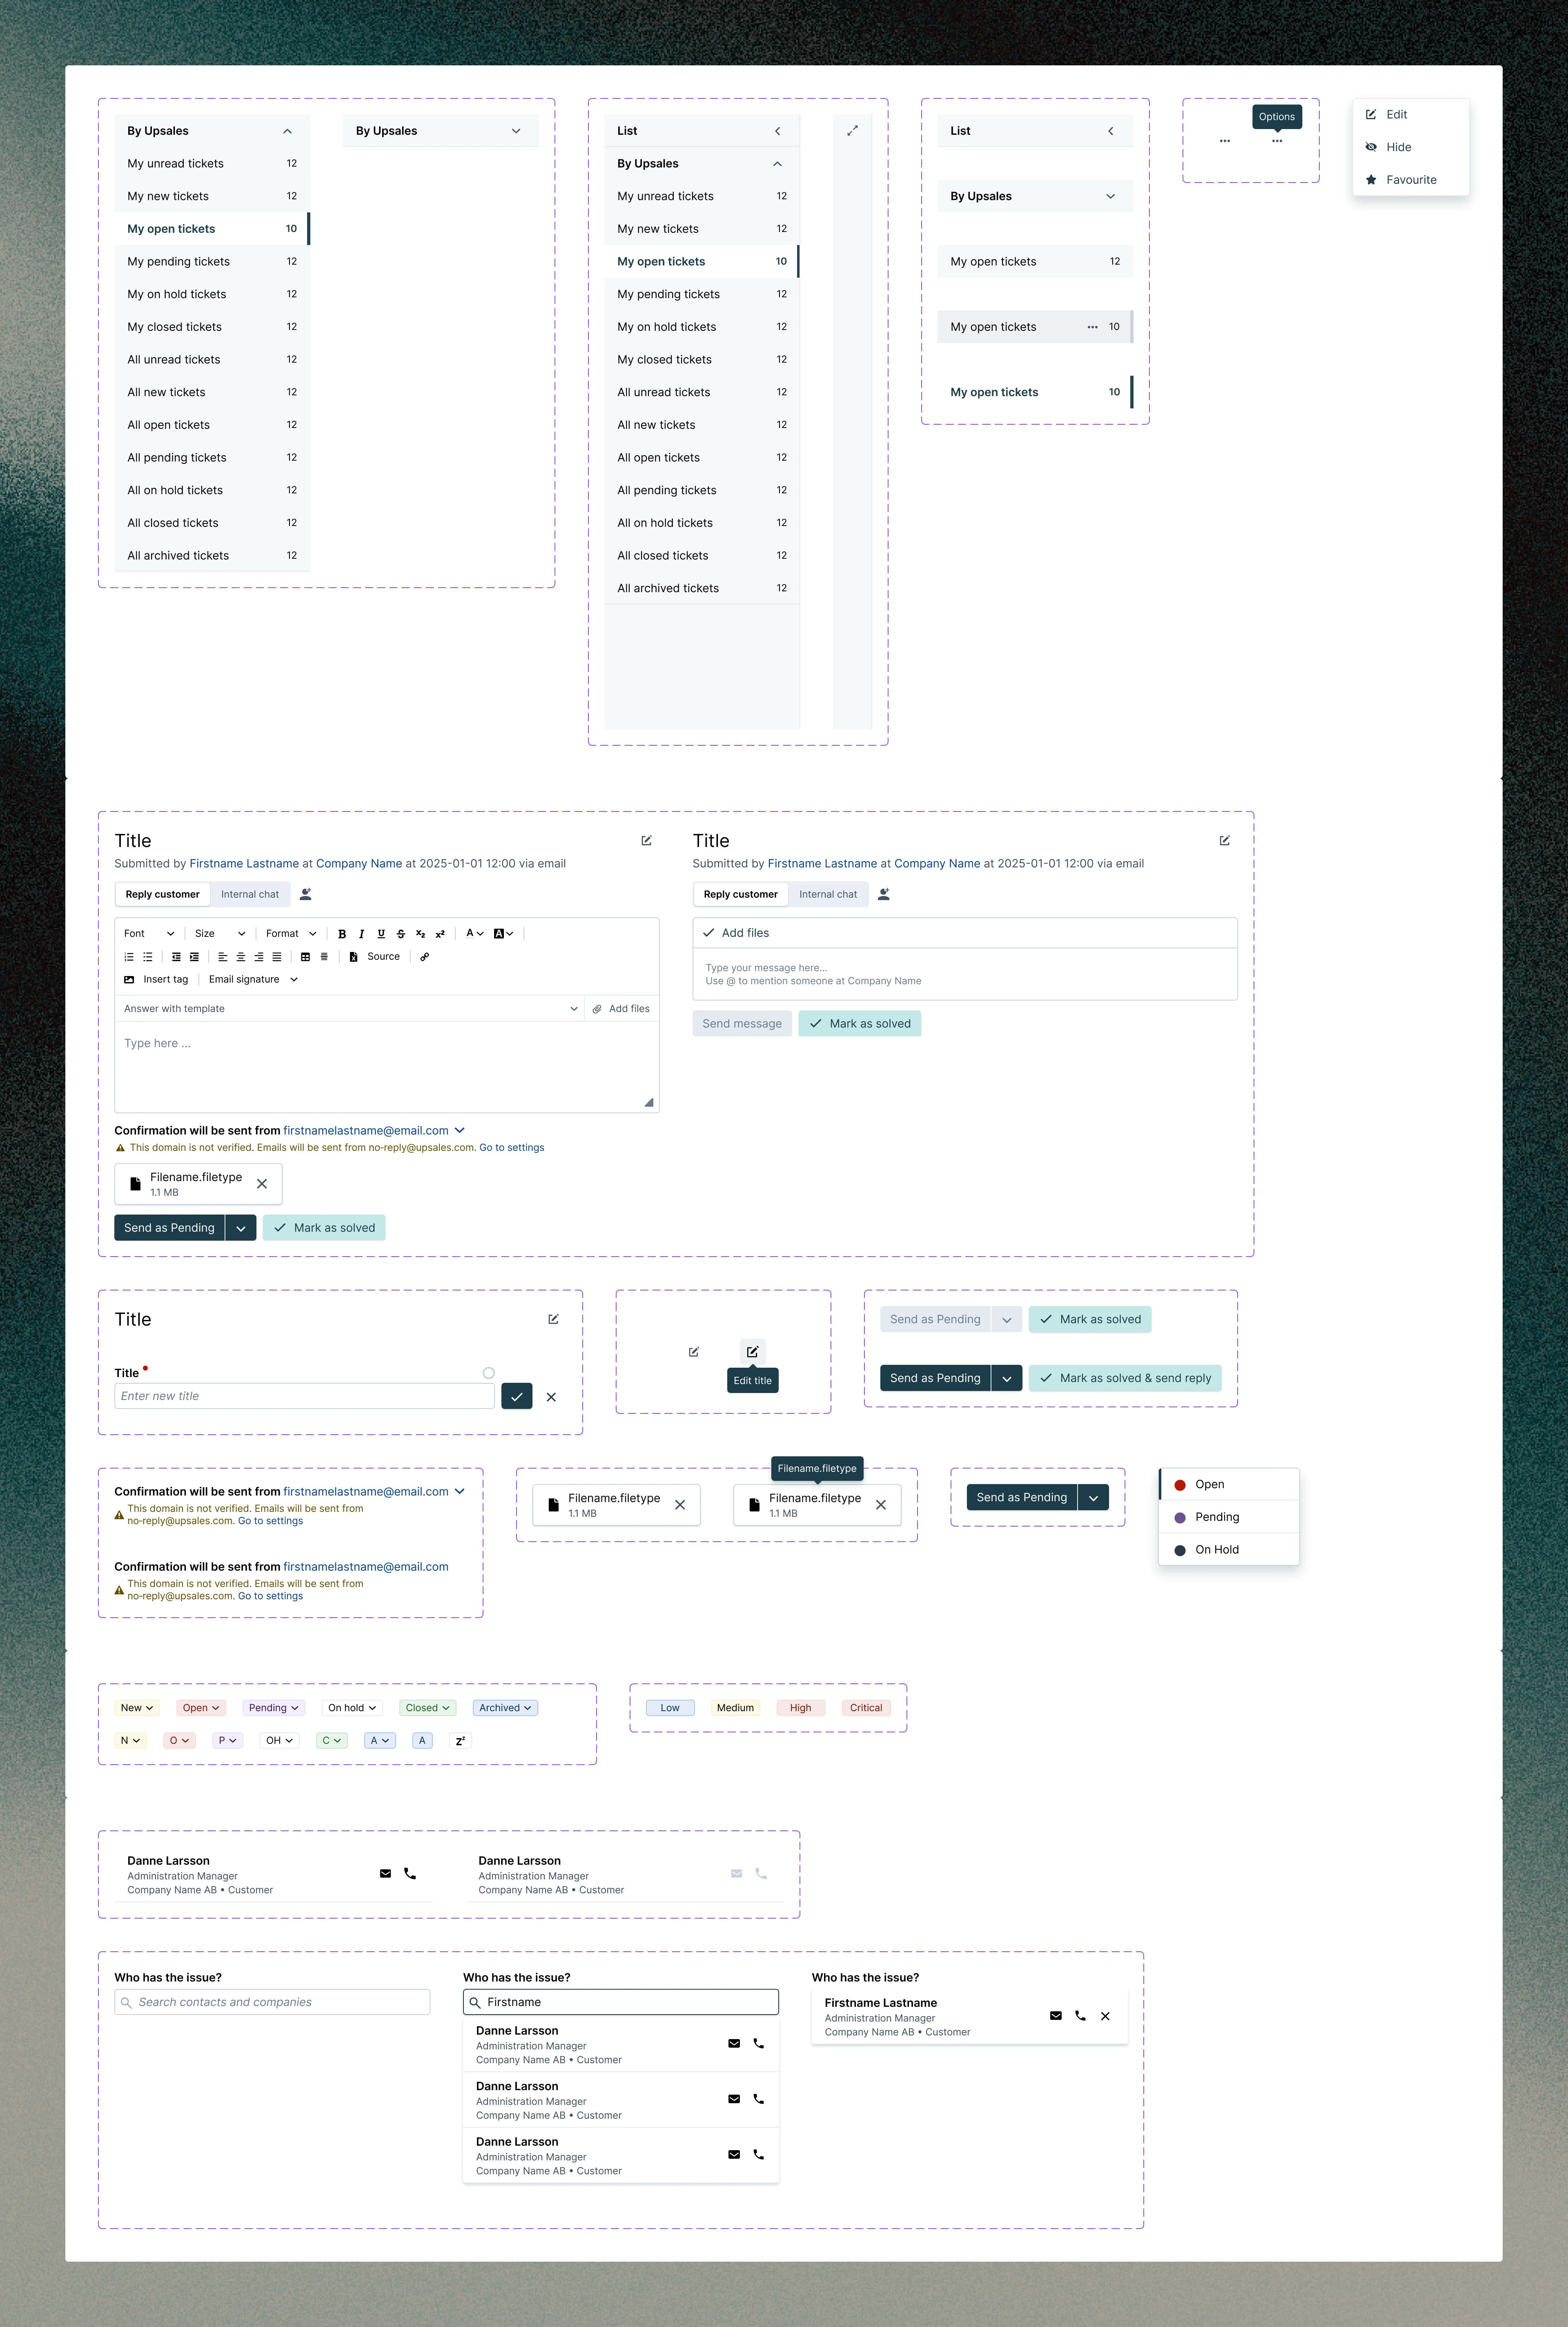Open the Font dropdown in the editor
Viewport: 1568px width, 2327px height.
(148, 933)
